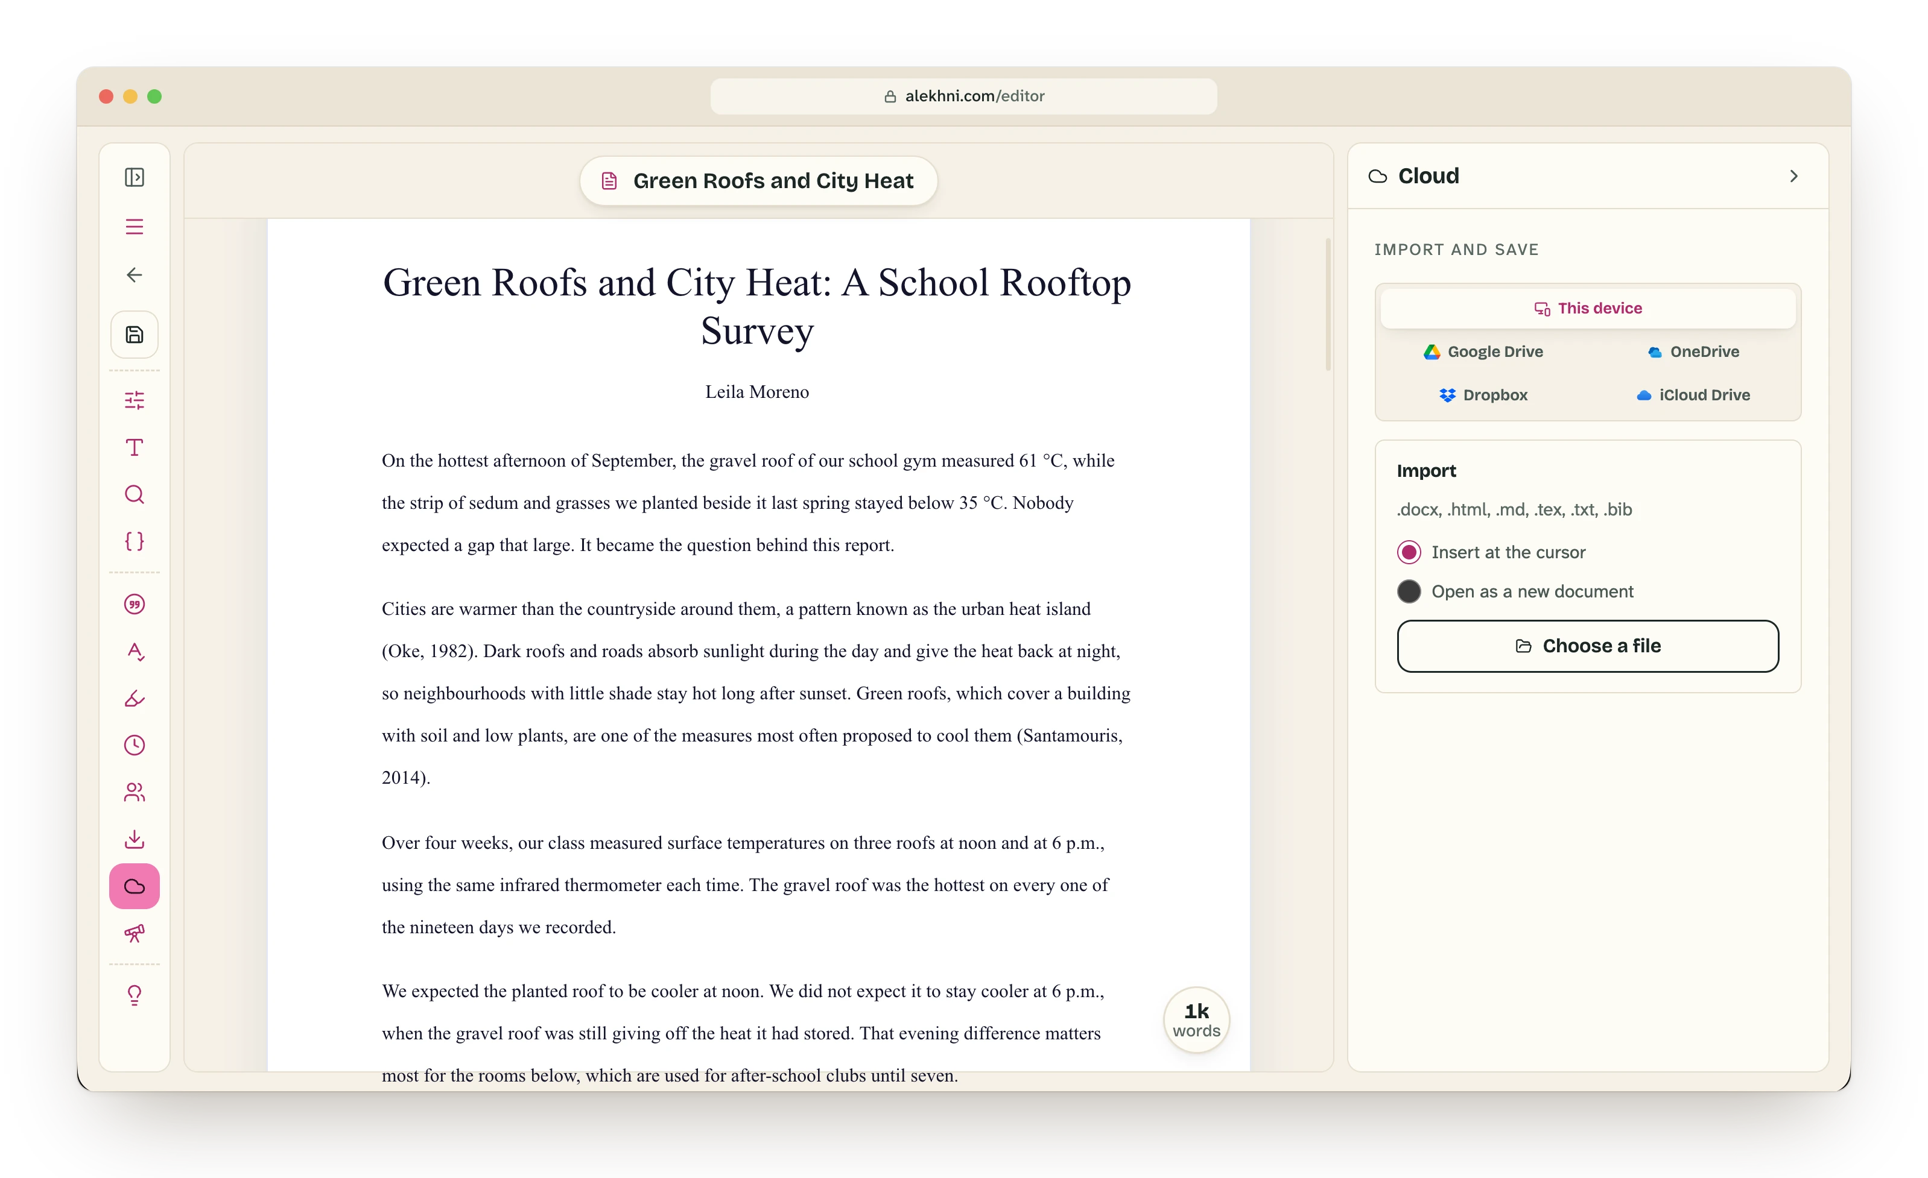Open the typography T icon
Image resolution: width=1928 pixels, height=1178 pixels.
135,447
